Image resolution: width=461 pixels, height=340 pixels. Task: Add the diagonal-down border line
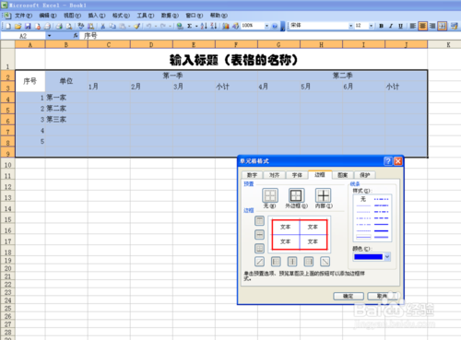tap(325, 262)
